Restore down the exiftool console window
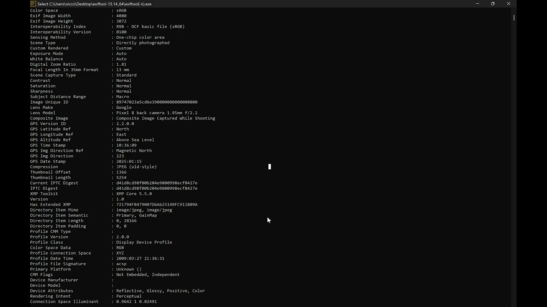 pos(493,4)
